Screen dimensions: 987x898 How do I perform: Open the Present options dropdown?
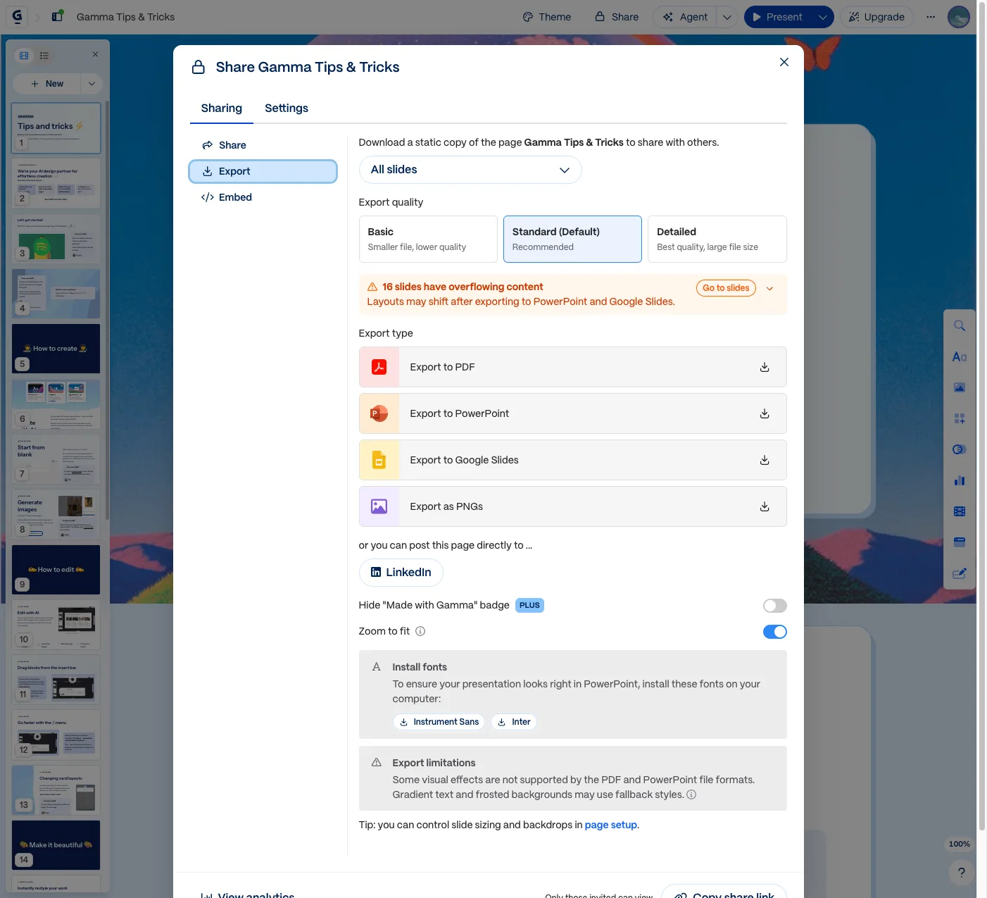tap(822, 17)
